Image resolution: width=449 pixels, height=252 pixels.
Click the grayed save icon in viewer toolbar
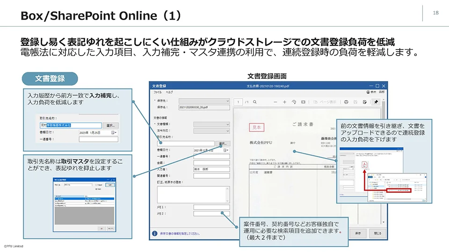point(355,102)
